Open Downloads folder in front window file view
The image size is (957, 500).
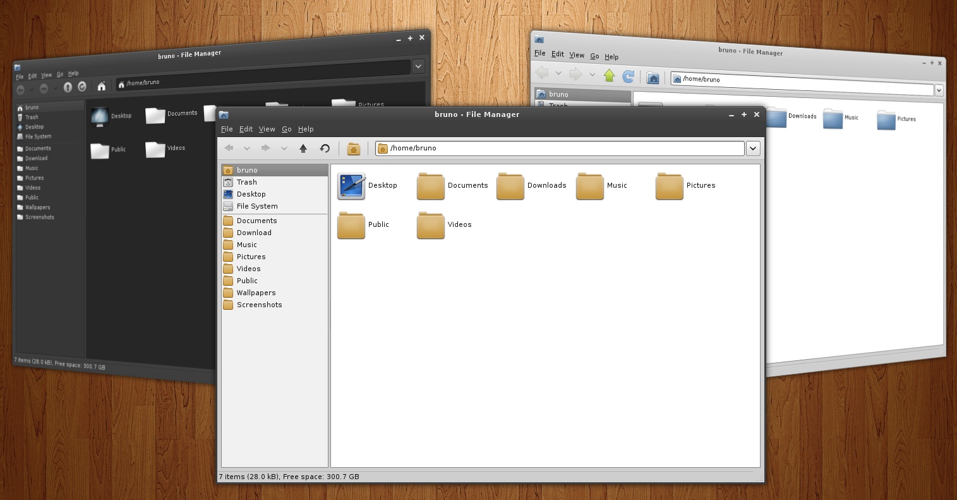(510, 186)
